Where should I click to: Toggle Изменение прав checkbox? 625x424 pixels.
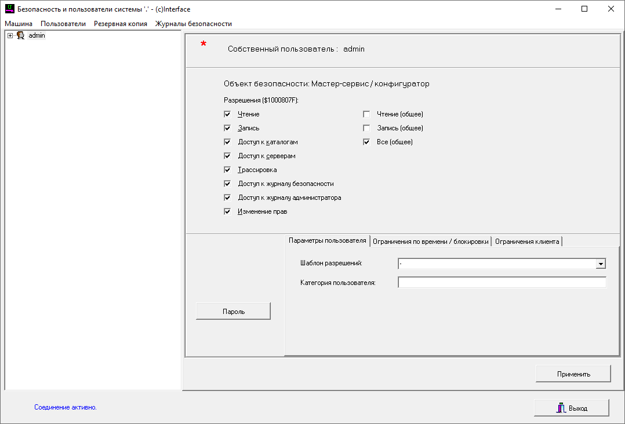(228, 212)
